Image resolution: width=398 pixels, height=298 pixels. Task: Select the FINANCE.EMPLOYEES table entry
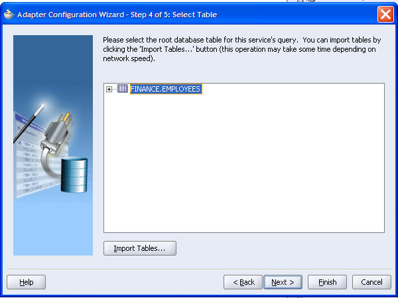166,89
